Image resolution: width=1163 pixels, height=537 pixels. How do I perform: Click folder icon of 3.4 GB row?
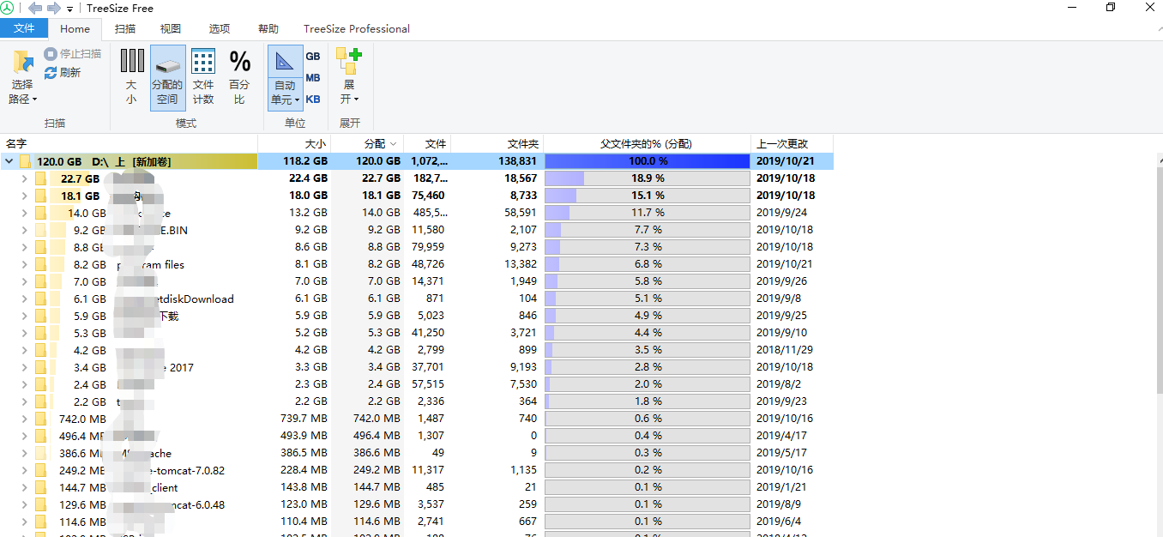tap(40, 367)
